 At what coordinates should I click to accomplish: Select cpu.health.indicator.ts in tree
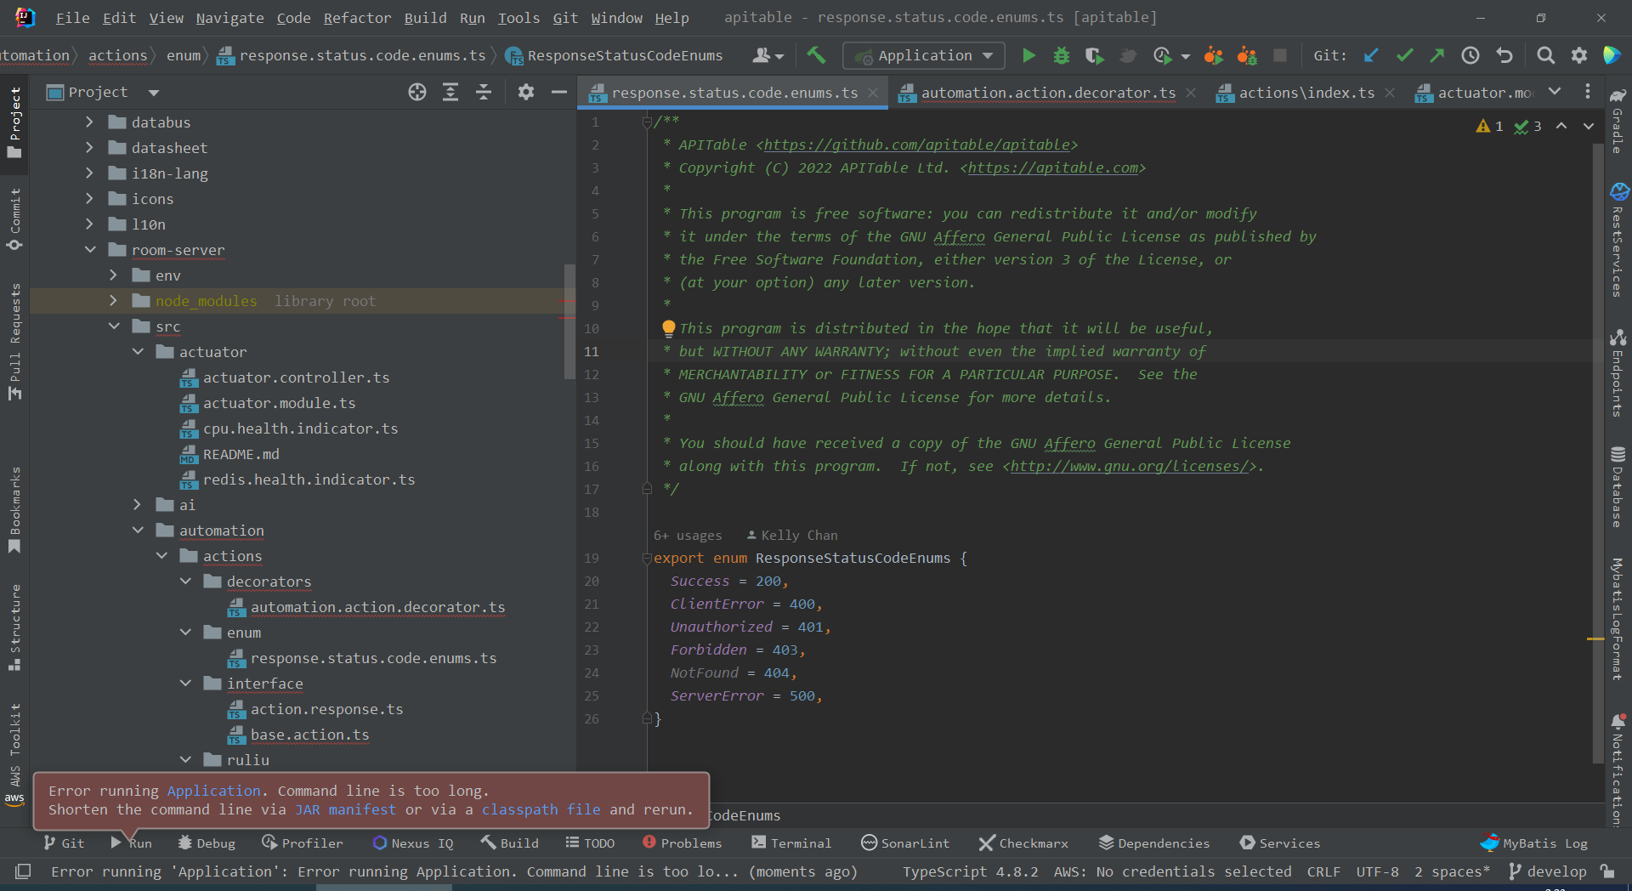tap(300, 428)
